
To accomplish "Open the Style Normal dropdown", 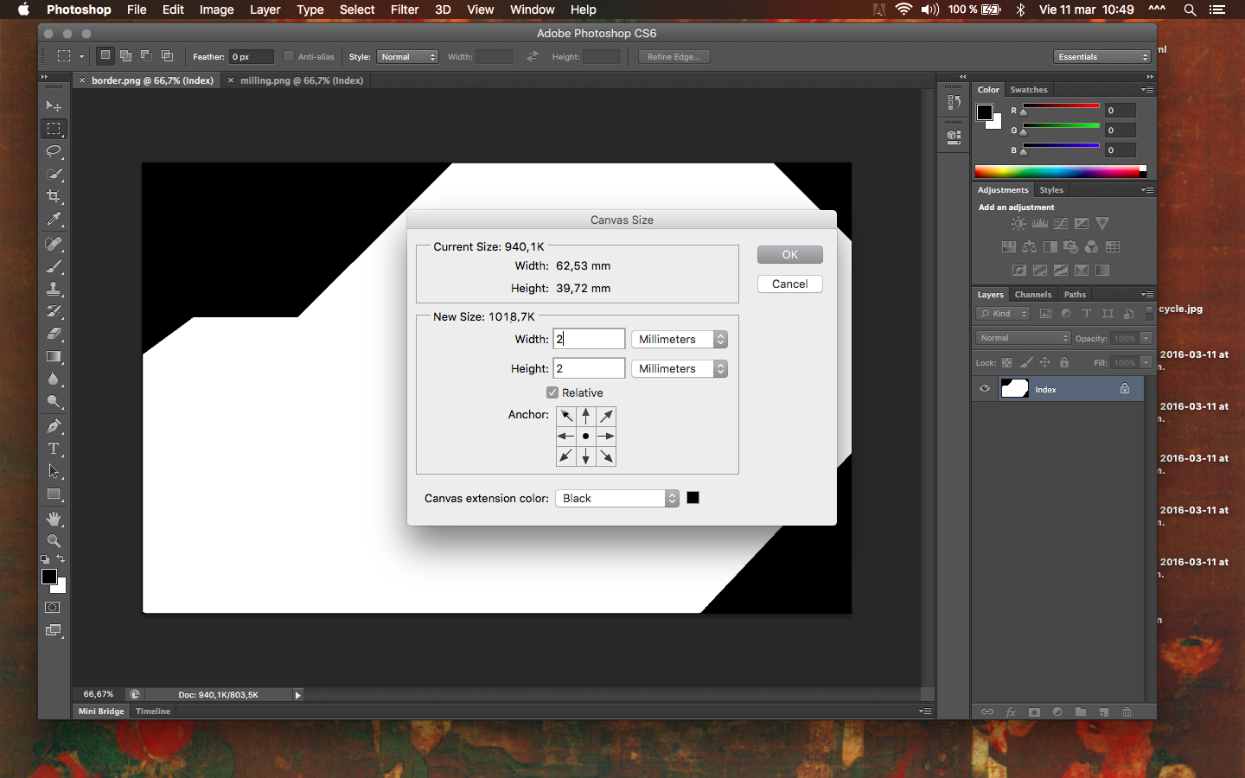I will [x=408, y=57].
